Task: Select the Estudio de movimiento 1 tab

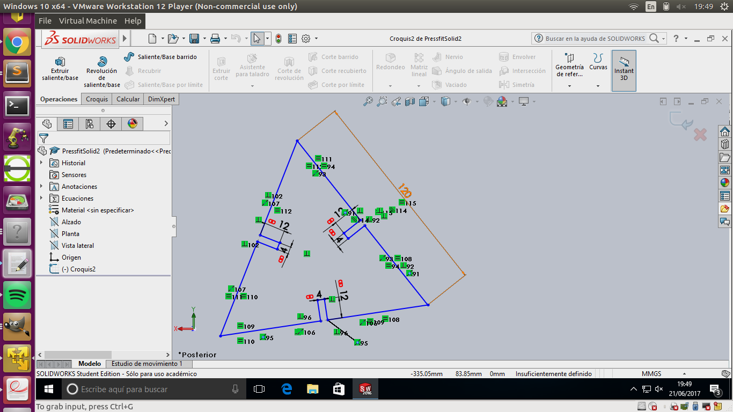Action: pos(146,364)
